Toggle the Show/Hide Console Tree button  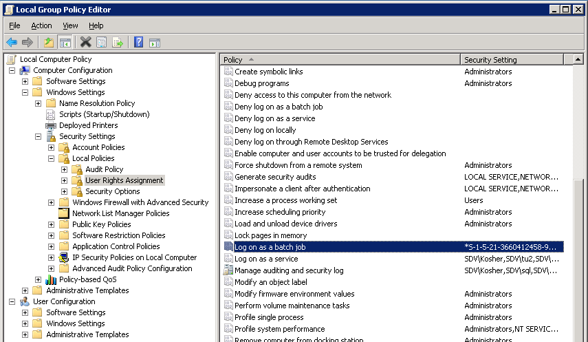coord(65,43)
